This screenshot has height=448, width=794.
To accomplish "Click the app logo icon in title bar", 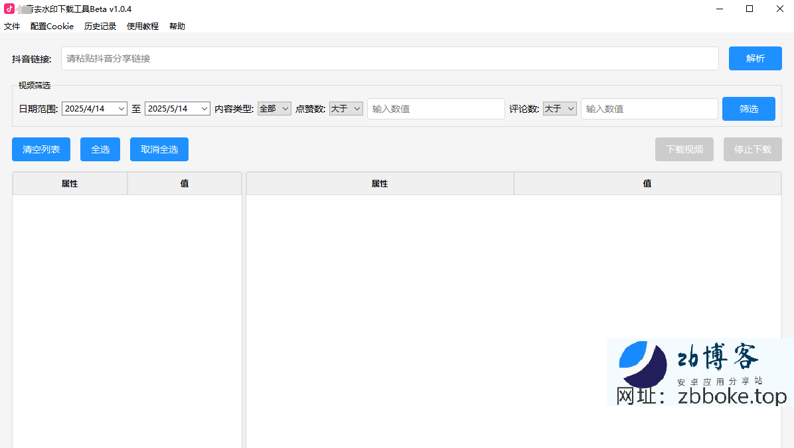I will (x=9, y=9).
